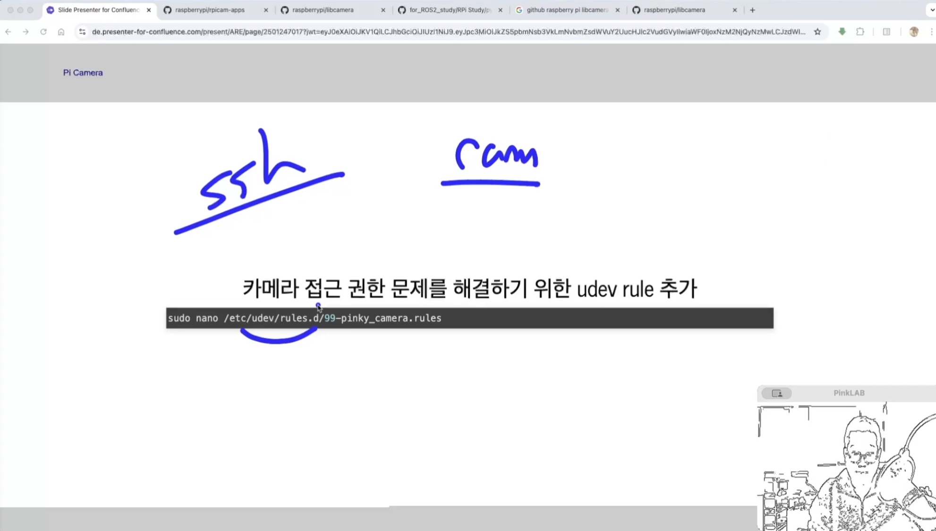Reload the current page
Screen dimensions: 936x531
43,32
